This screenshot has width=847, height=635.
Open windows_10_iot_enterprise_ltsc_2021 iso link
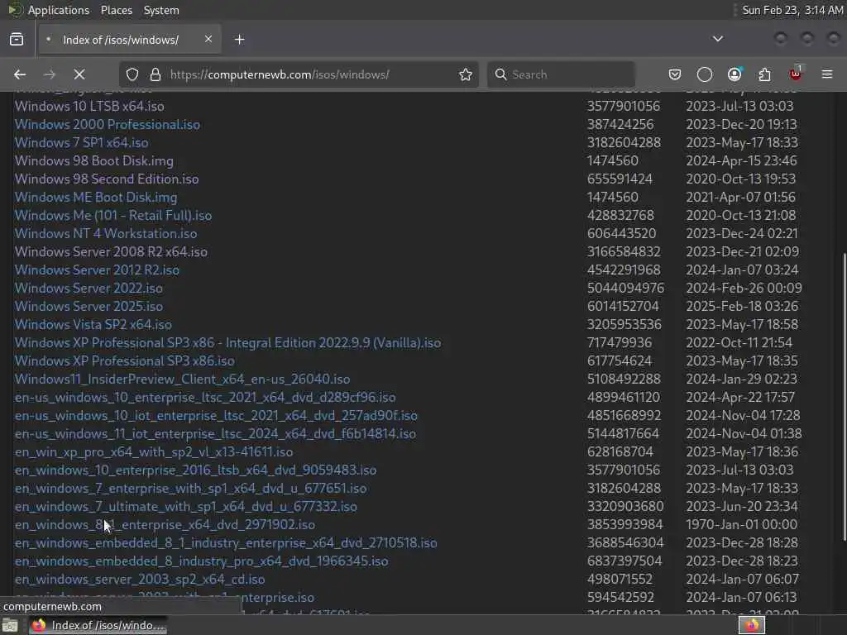(216, 416)
